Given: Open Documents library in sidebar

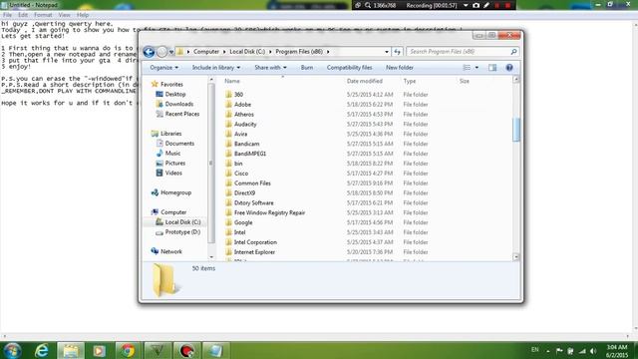Looking at the screenshot, I should pos(179,144).
